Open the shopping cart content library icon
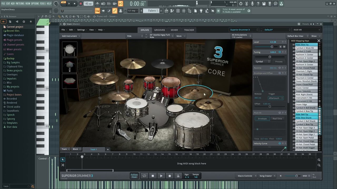The height and width of the screenshot is (189, 337). click(x=219, y=11)
